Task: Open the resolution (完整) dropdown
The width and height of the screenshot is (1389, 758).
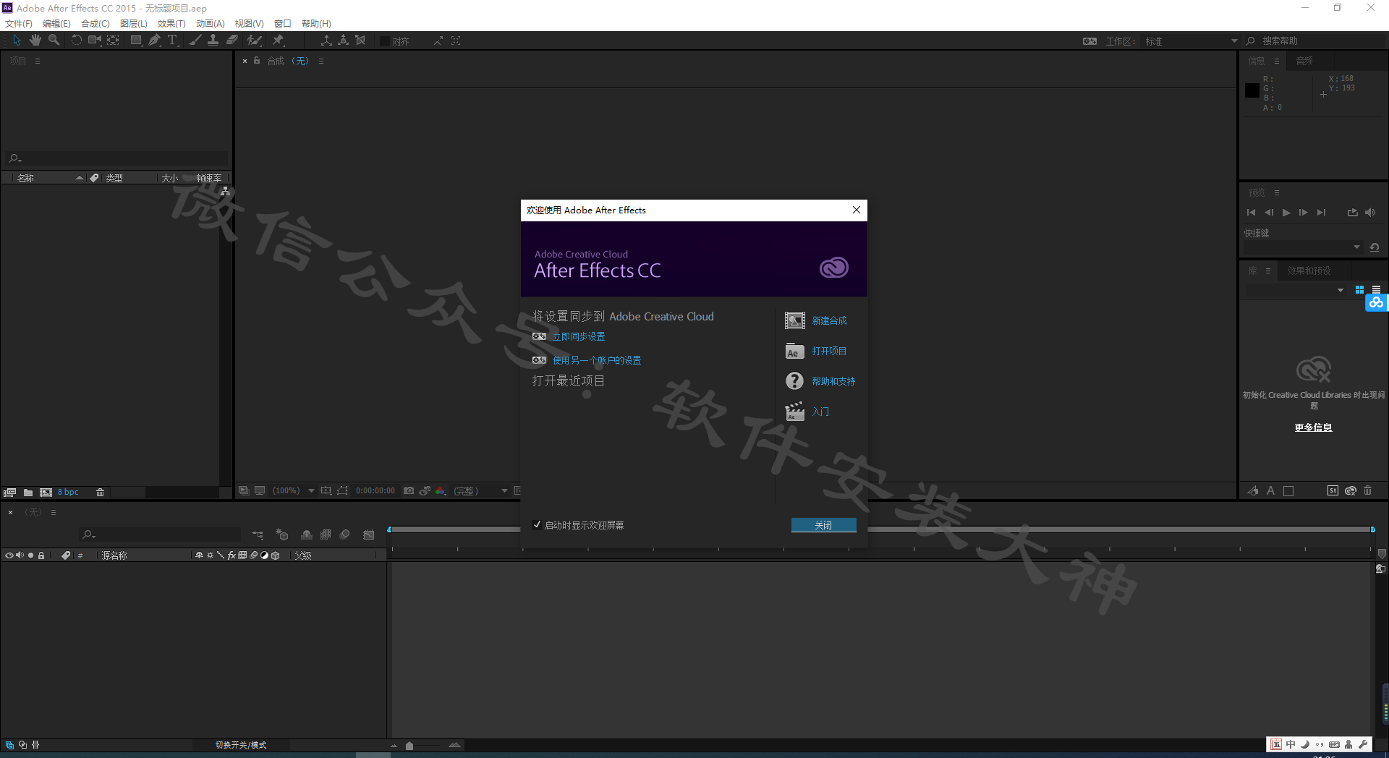Action: (480, 490)
